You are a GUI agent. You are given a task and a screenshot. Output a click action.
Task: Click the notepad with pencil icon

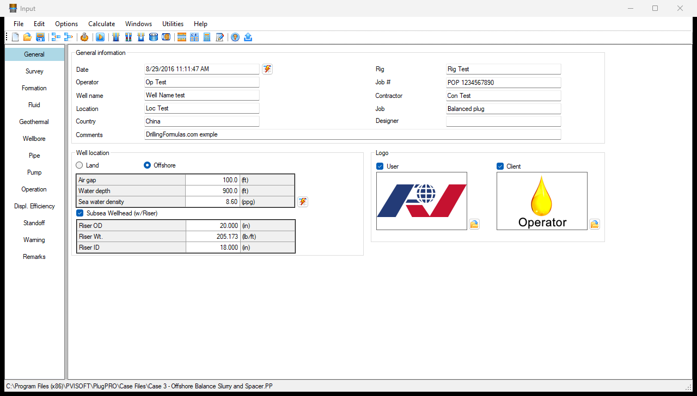pos(219,37)
